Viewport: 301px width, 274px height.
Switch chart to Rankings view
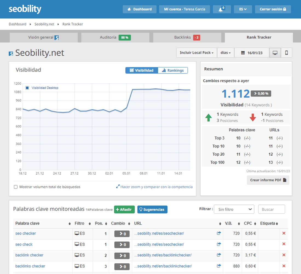(x=173, y=70)
